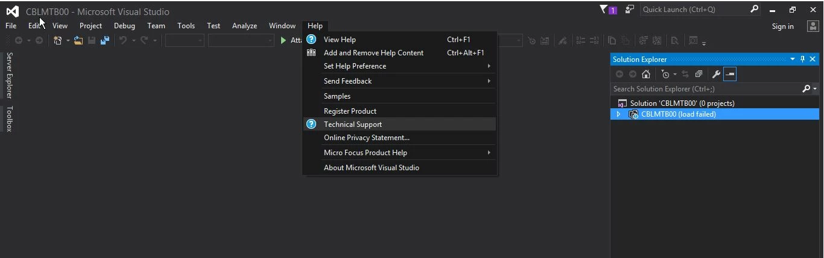Expand the CBLMTB00 (load failed) project node

(618, 114)
